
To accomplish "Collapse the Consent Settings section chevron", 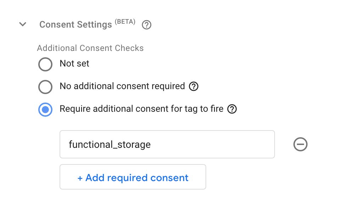I will [23, 24].
